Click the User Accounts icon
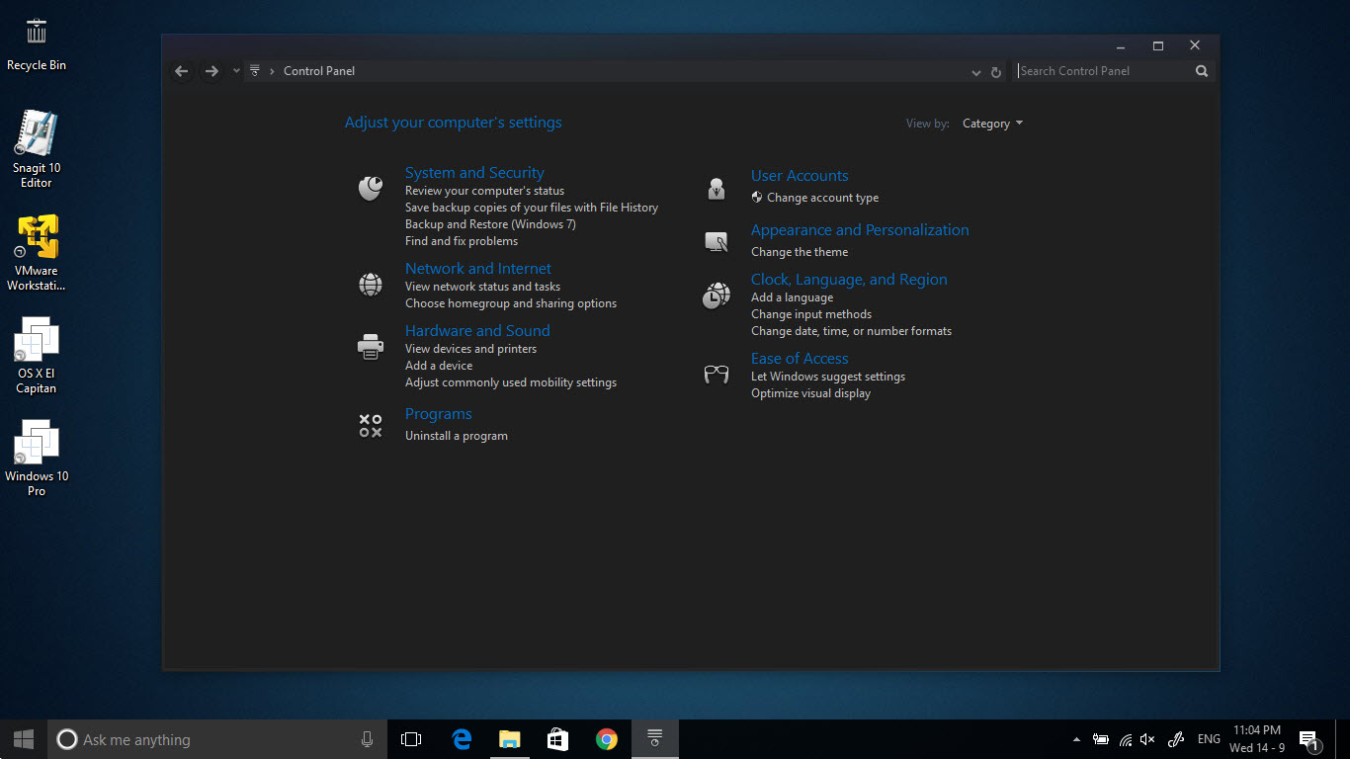Image resolution: width=1350 pixels, height=759 pixels. pyautogui.click(x=716, y=187)
